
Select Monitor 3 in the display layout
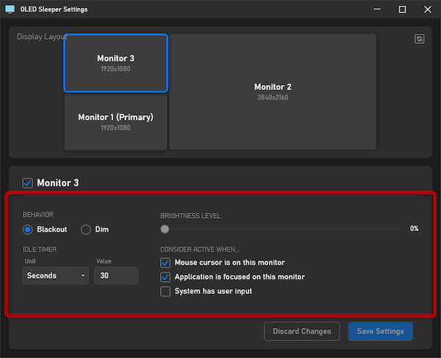pyautogui.click(x=115, y=62)
